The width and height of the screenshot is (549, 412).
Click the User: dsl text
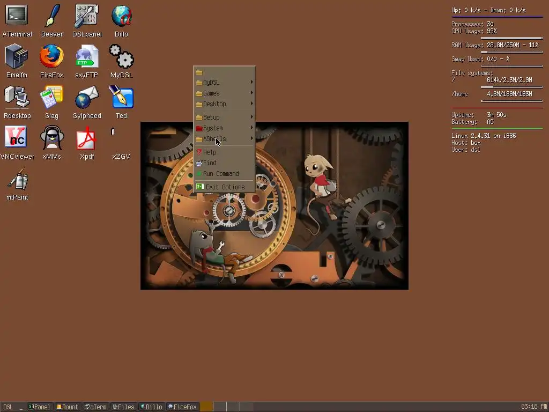tap(466, 150)
